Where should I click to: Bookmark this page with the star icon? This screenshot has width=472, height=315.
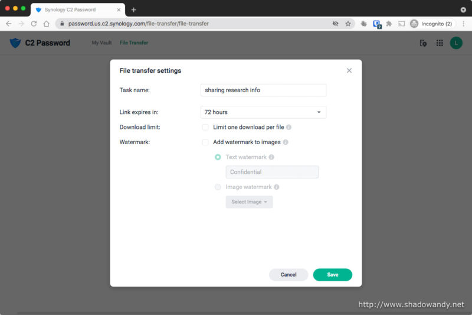(x=348, y=24)
